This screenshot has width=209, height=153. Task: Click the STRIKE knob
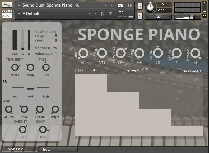pos(177,53)
